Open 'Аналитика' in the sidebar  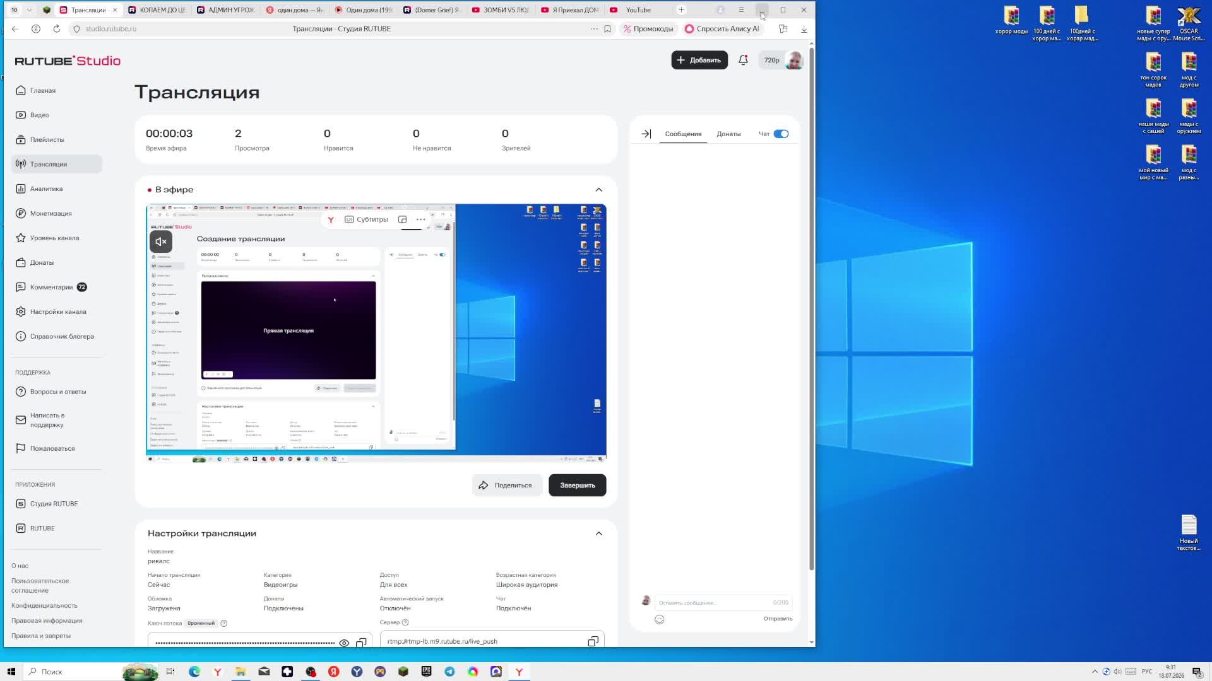pos(57,189)
